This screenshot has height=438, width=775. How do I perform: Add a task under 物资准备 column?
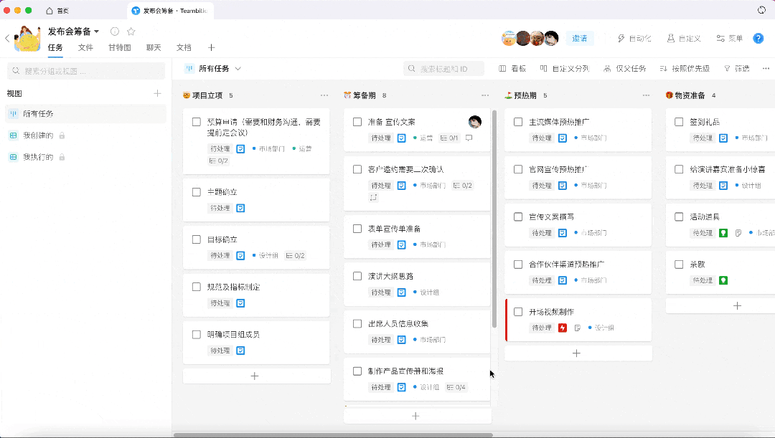point(737,305)
